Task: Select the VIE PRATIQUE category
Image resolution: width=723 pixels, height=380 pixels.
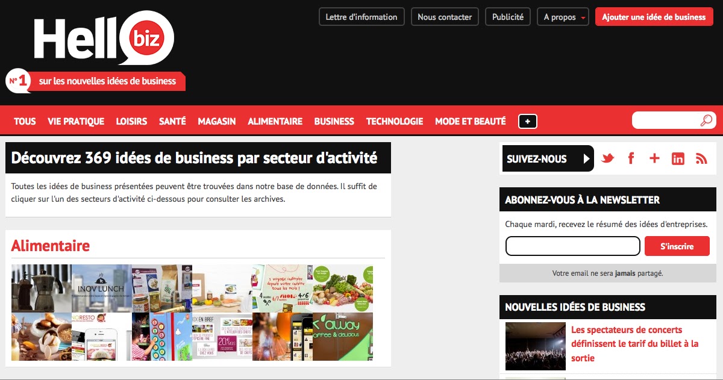Action: [76, 121]
